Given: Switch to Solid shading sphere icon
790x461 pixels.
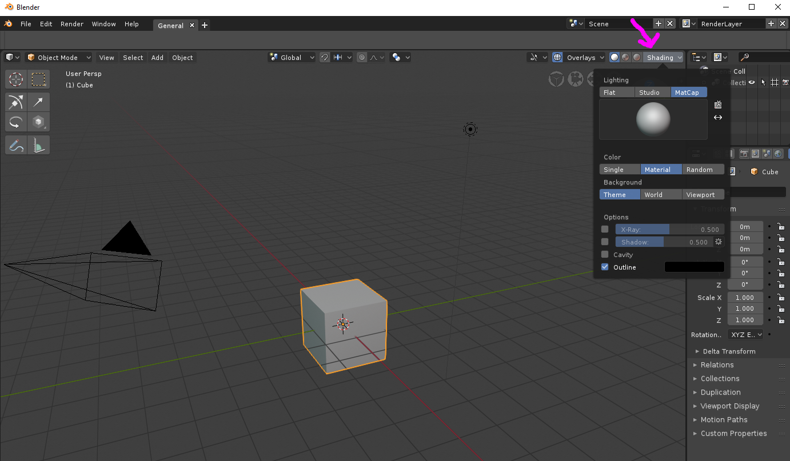Looking at the screenshot, I should coord(615,57).
